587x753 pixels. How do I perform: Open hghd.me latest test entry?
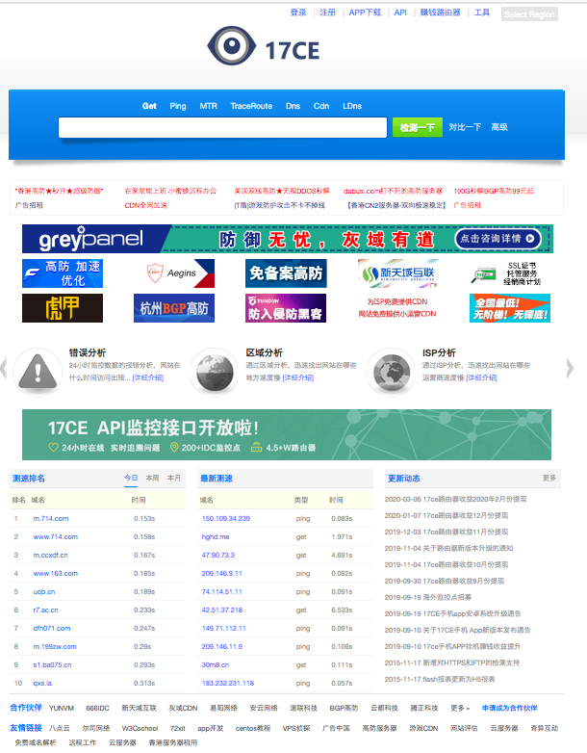[x=216, y=537]
